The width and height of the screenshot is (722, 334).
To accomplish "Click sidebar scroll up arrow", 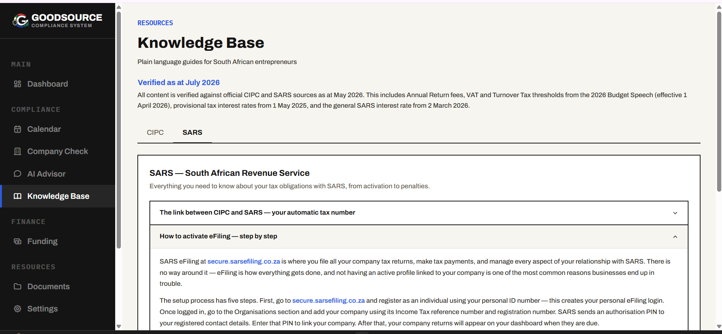I will tap(119, 7).
